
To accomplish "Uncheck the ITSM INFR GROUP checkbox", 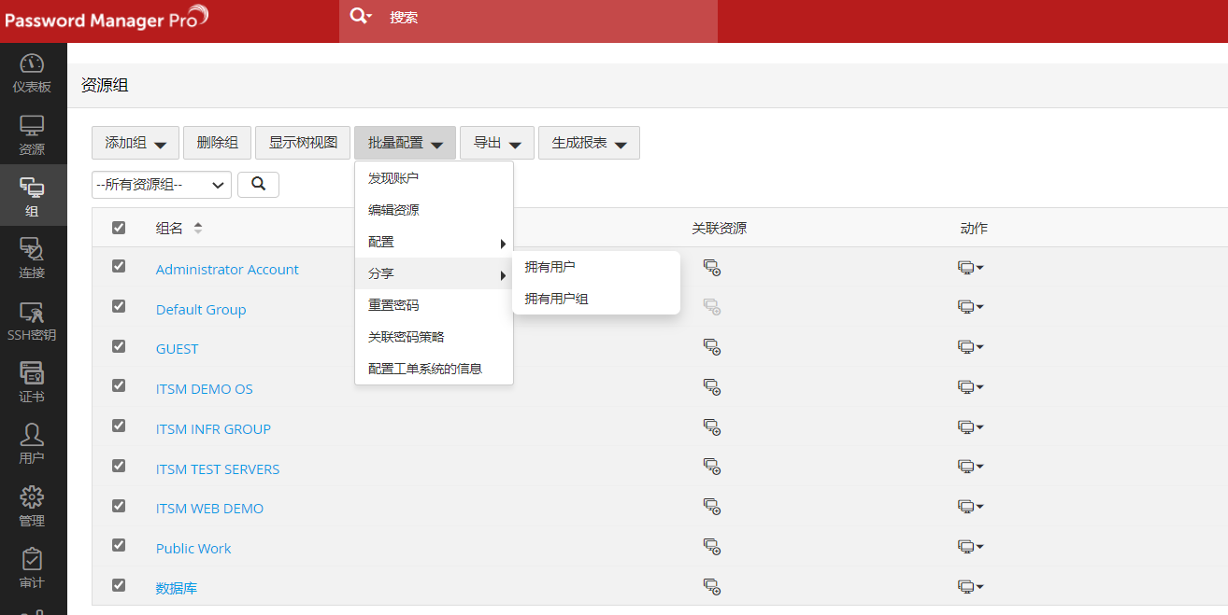I will (x=119, y=426).
